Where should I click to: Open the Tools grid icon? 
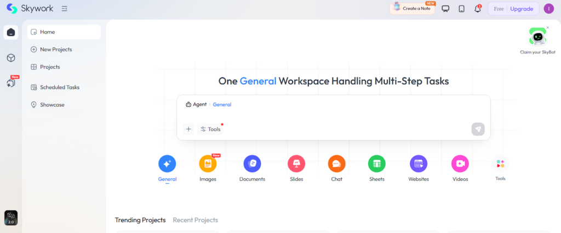(500, 164)
